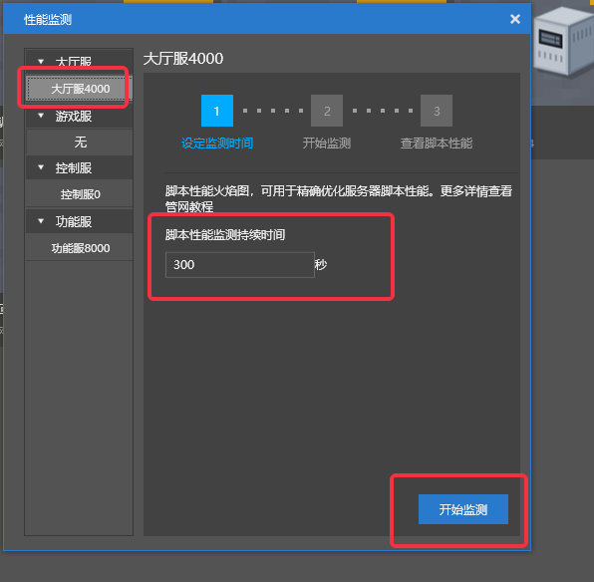Collapse the 功能服 tree arrow

(41, 221)
